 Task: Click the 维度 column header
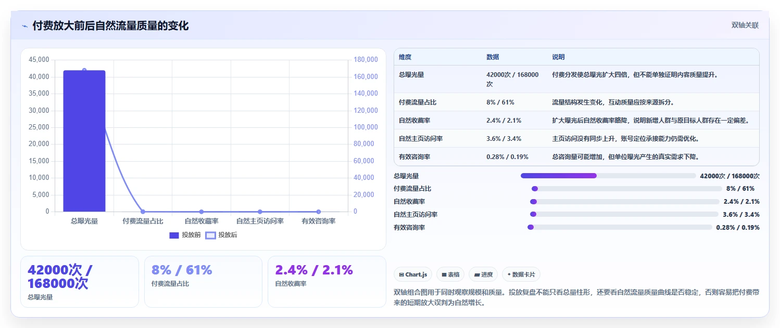[x=405, y=57]
